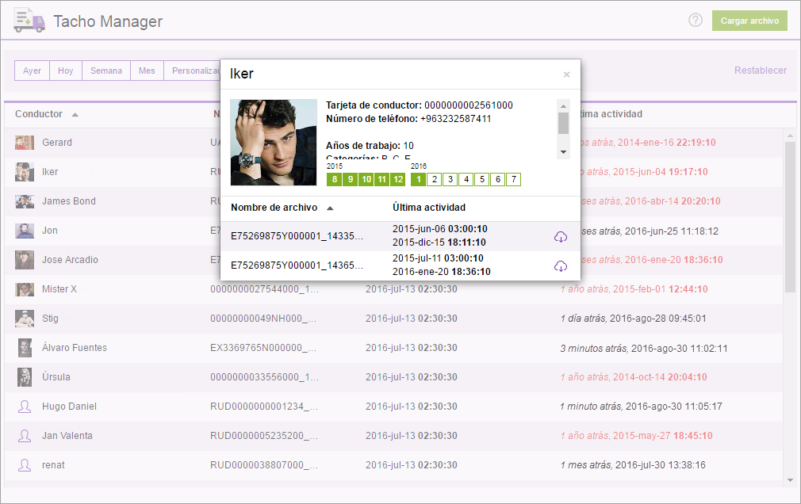Select month 11 of 2015
Screen dimensions: 801x504
pyautogui.click(x=381, y=179)
